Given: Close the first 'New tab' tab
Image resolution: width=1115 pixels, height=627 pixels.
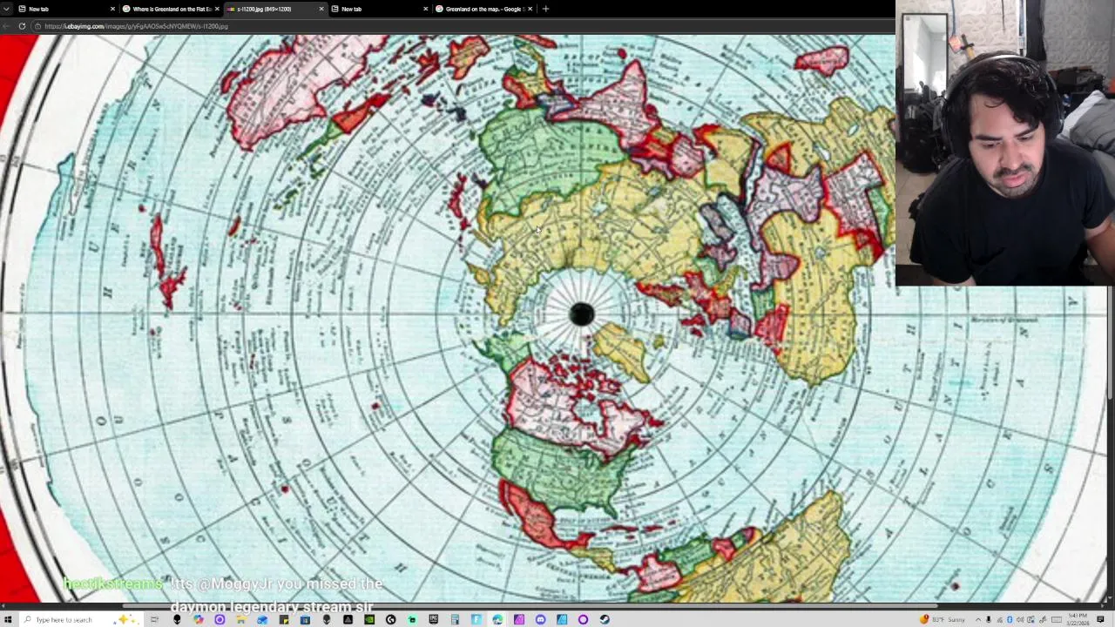Looking at the screenshot, I should coord(112,9).
